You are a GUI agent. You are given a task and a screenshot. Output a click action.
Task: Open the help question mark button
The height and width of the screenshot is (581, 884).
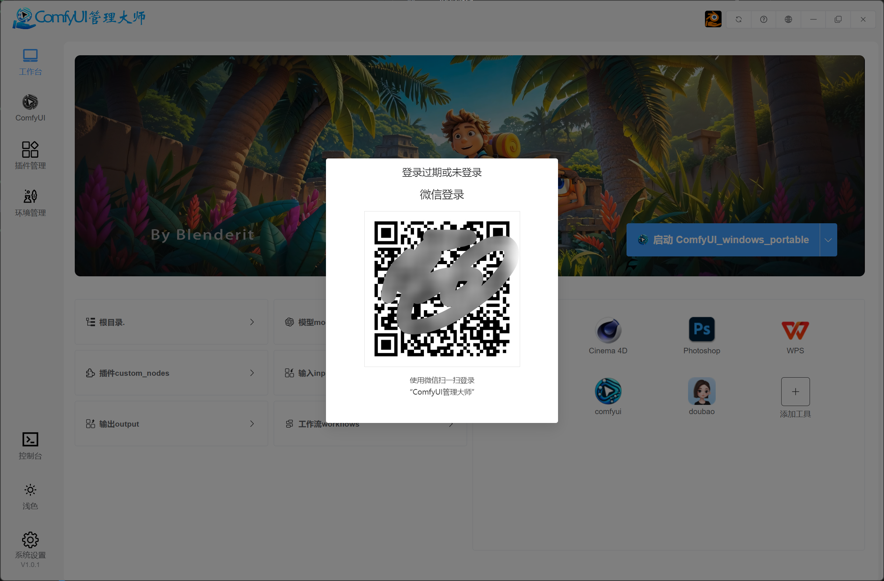click(764, 19)
